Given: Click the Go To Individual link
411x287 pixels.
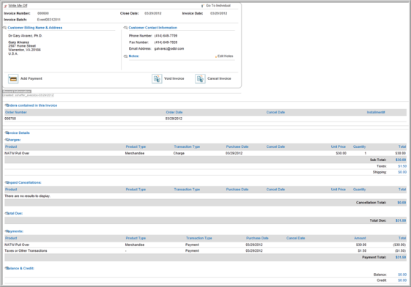Looking at the screenshot, I should point(218,6).
